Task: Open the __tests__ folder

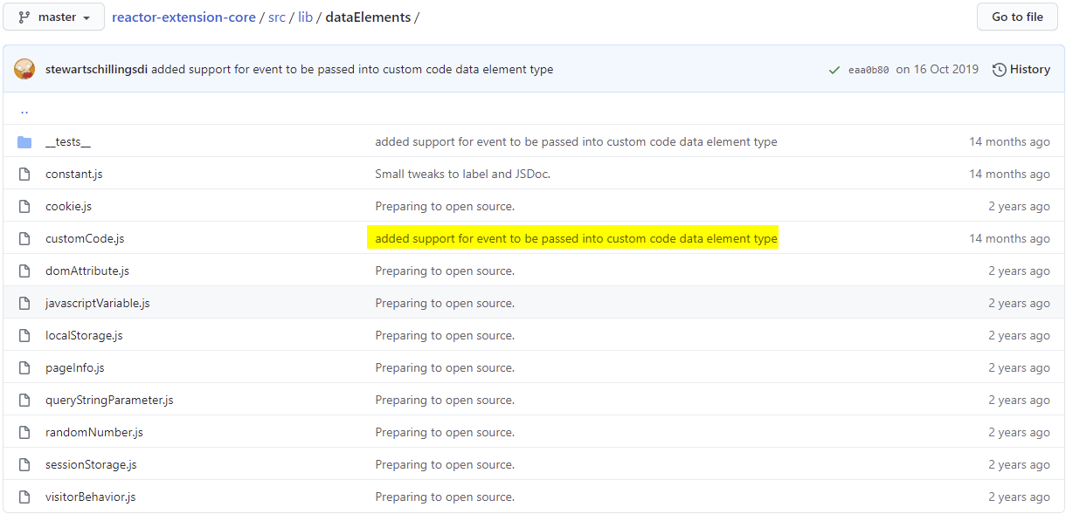Action: click(68, 142)
